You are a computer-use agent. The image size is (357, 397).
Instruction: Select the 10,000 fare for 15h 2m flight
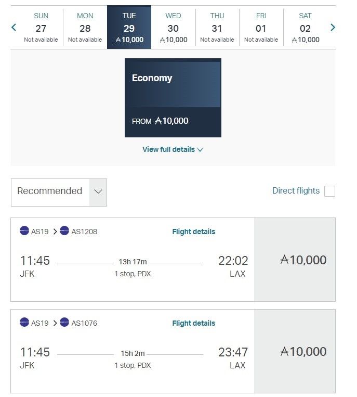[295, 351]
